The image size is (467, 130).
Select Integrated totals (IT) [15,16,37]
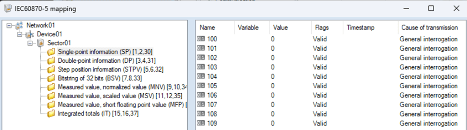click(98, 114)
